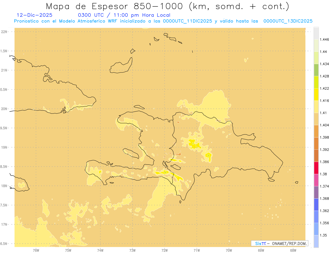The height and width of the screenshot is (254, 329).
Task: Click the 7.5N latitude axis label
Action: 4,205
